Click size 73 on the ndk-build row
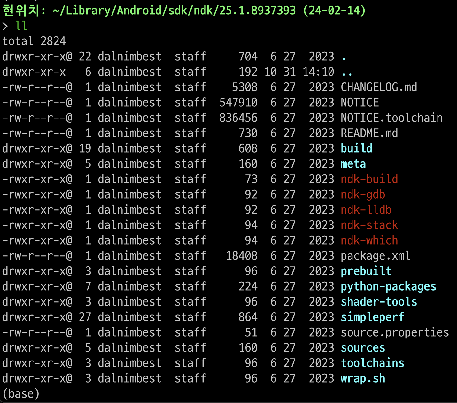This screenshot has width=457, height=403. [x=251, y=179]
